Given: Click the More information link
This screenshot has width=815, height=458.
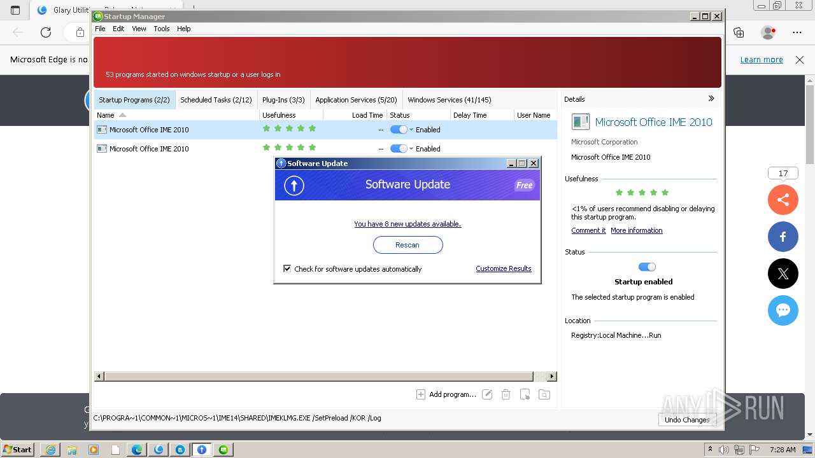Looking at the screenshot, I should 637,230.
